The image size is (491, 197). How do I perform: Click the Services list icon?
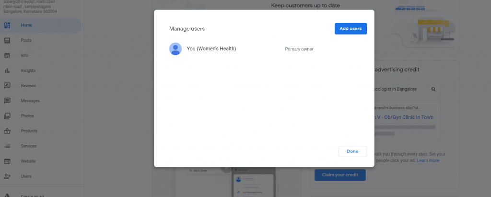[x=7, y=146]
